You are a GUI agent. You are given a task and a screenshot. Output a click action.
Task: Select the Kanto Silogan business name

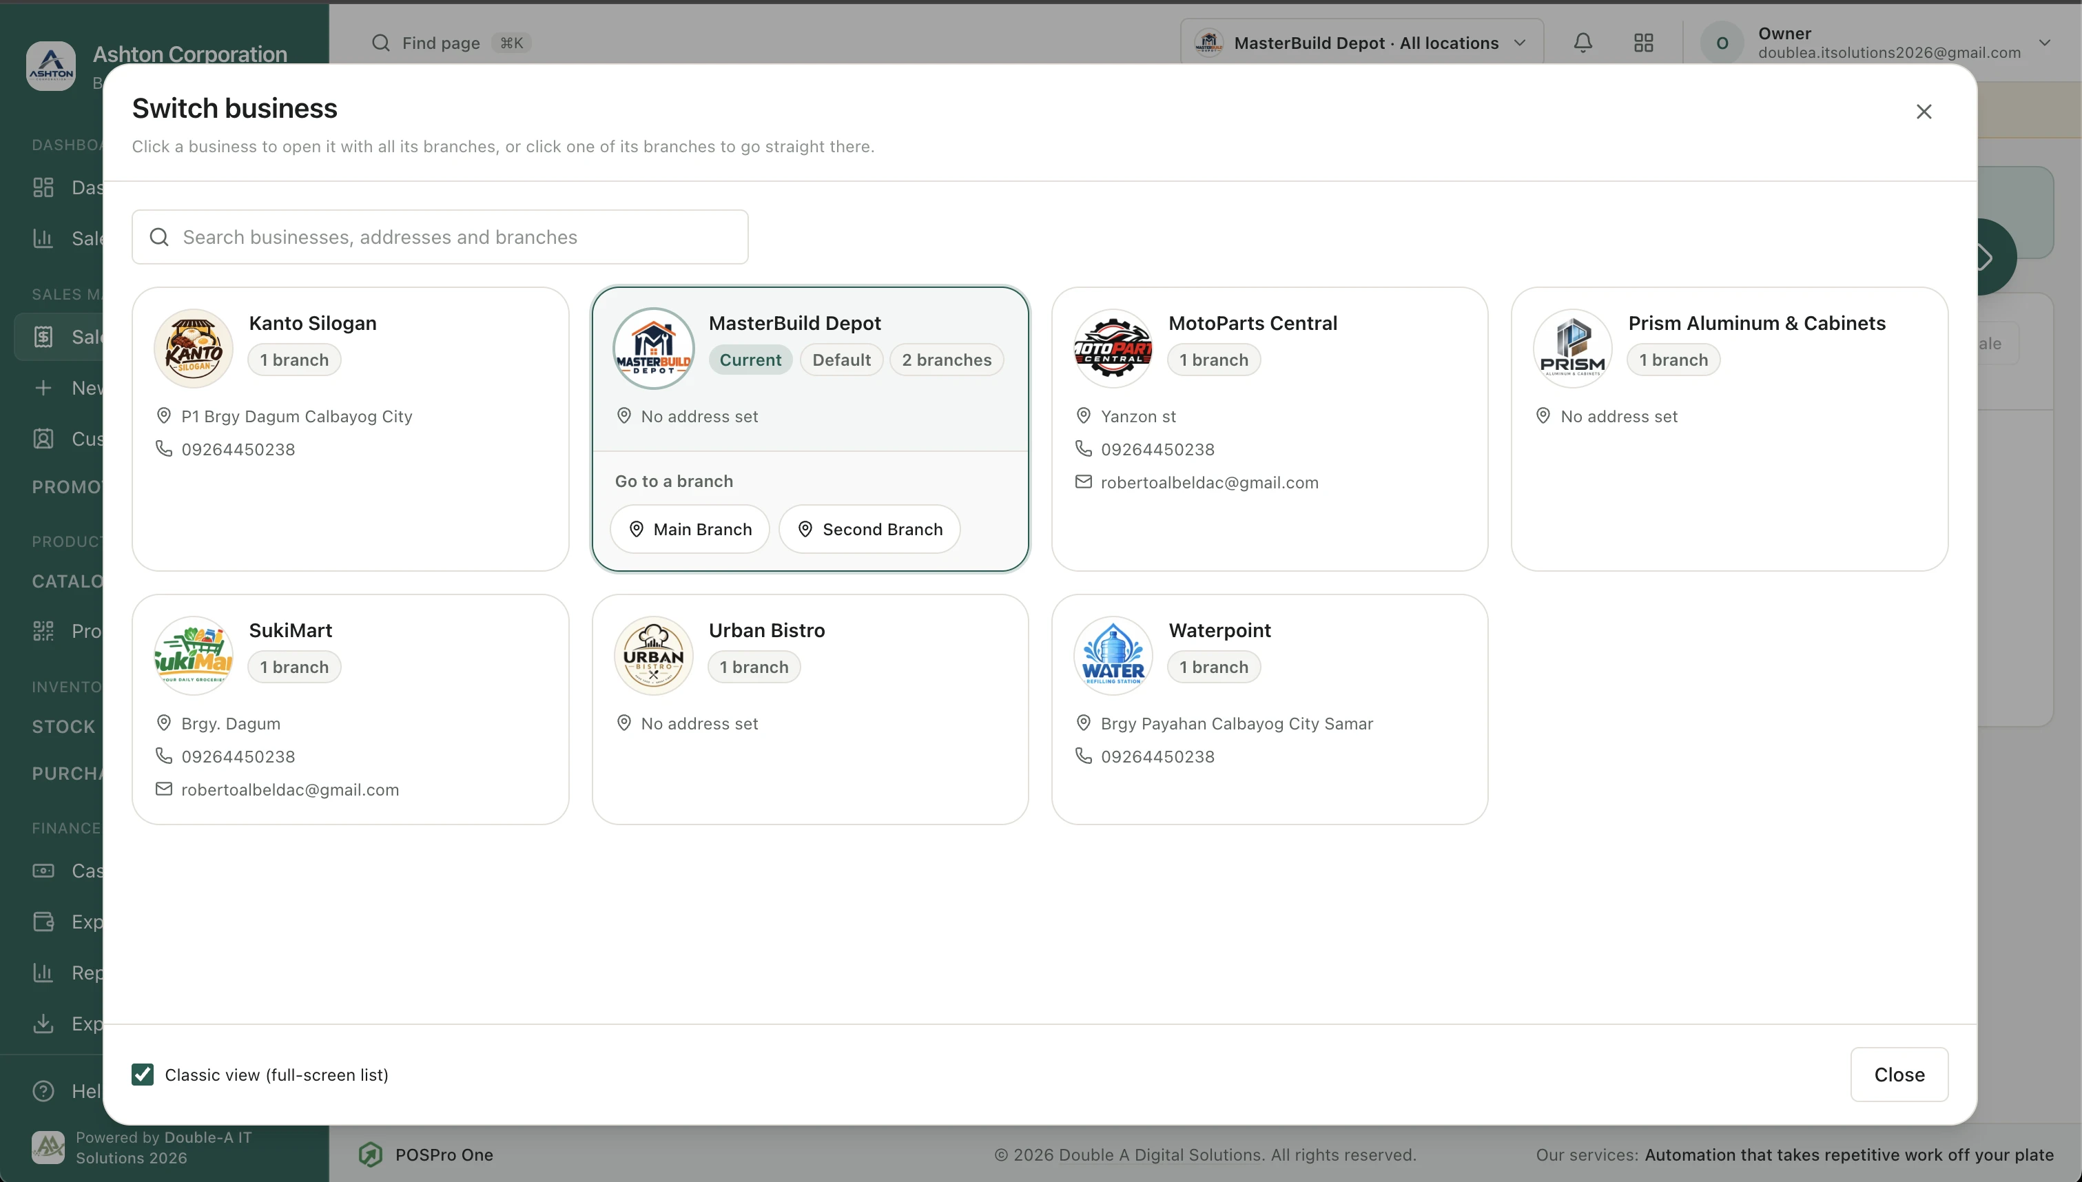tap(313, 323)
